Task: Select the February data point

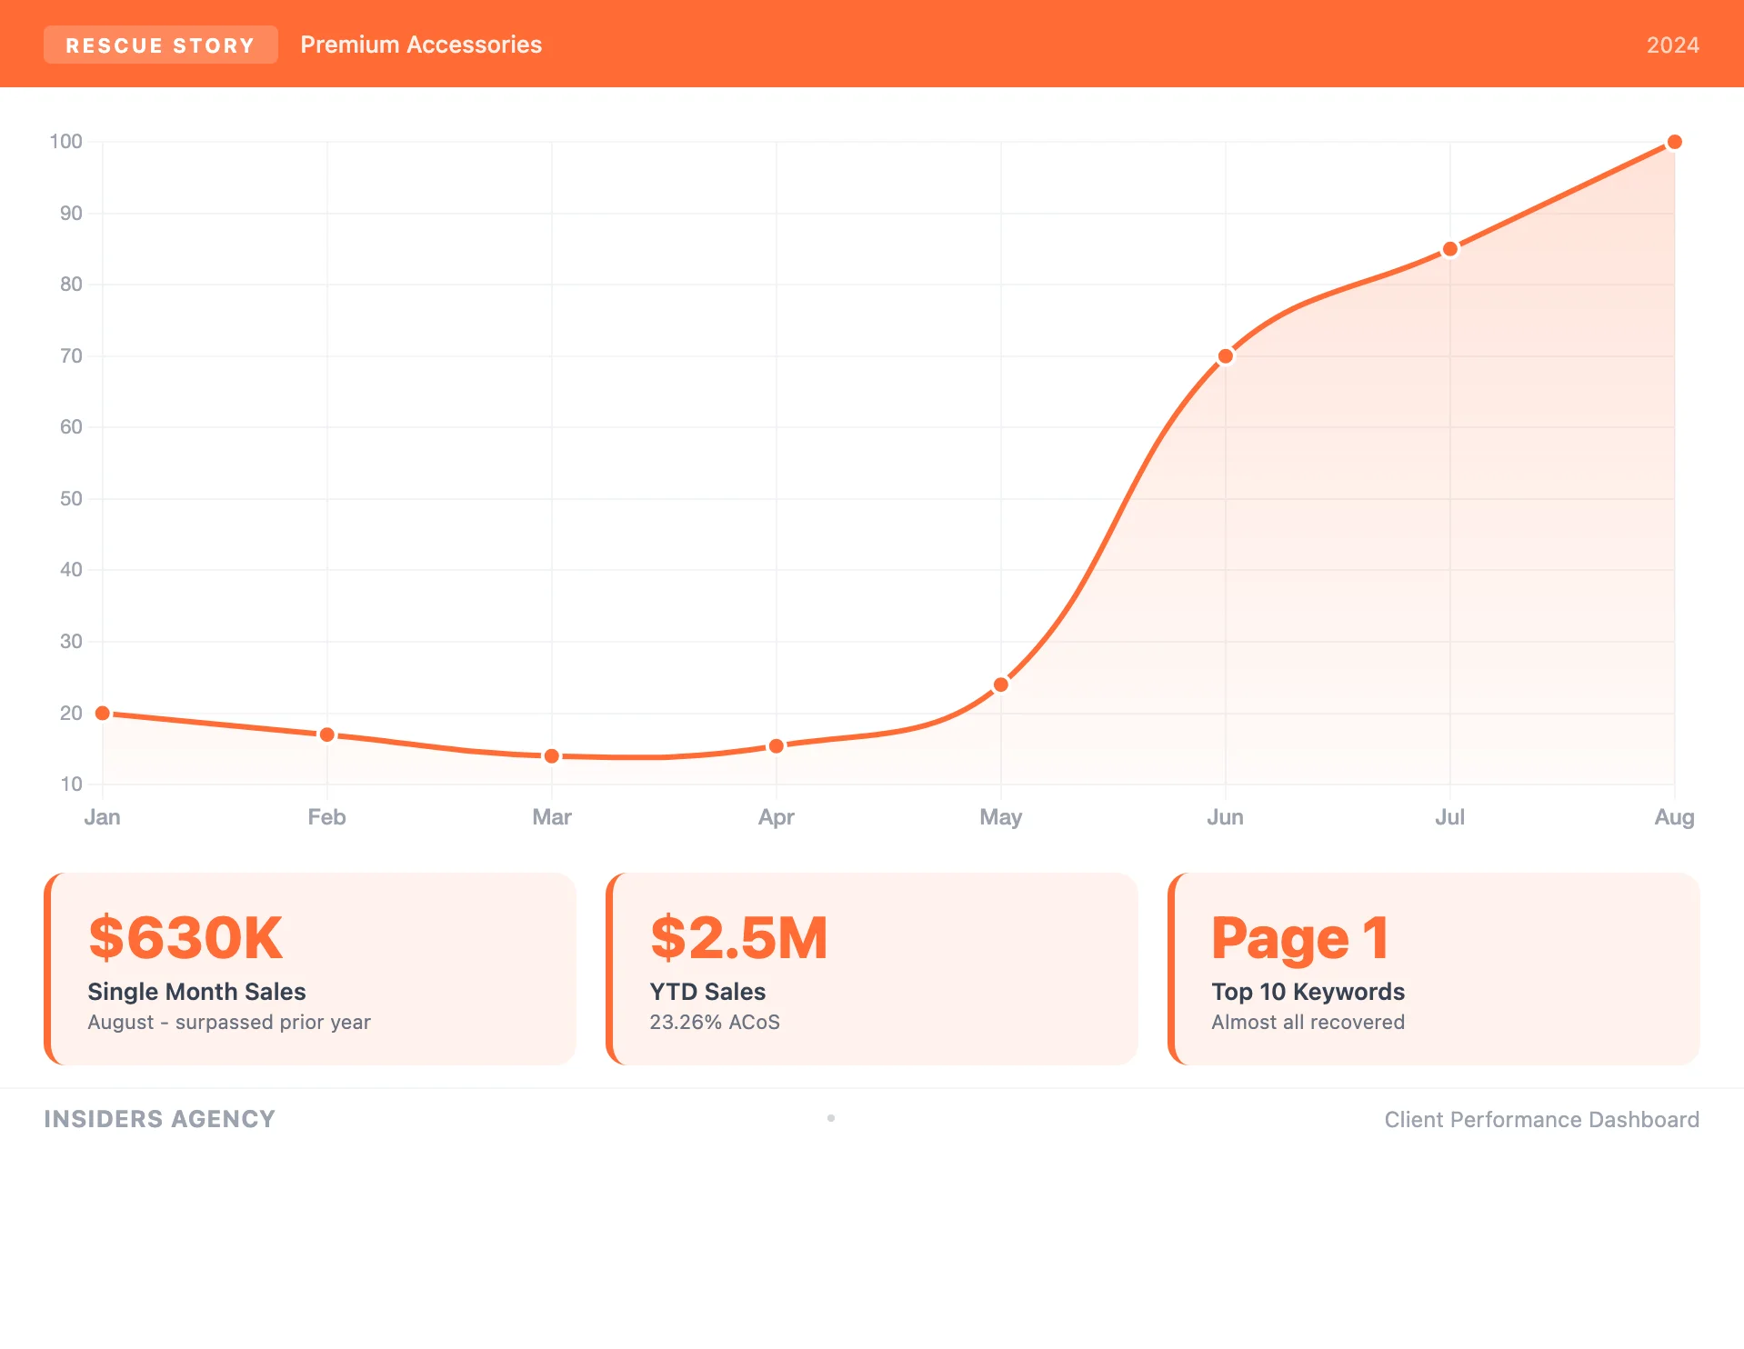Action: 327,734
